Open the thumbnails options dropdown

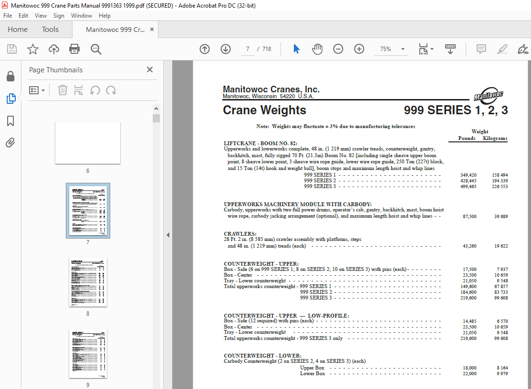(37, 90)
